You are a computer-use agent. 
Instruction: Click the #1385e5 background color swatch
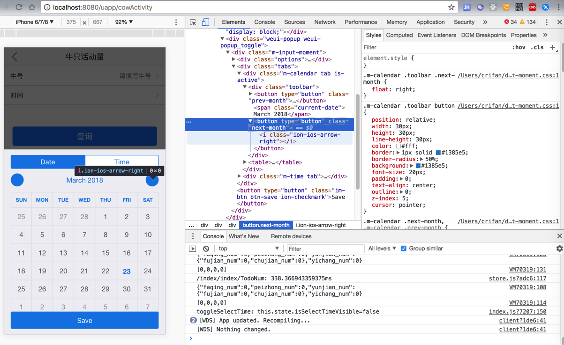click(418, 166)
